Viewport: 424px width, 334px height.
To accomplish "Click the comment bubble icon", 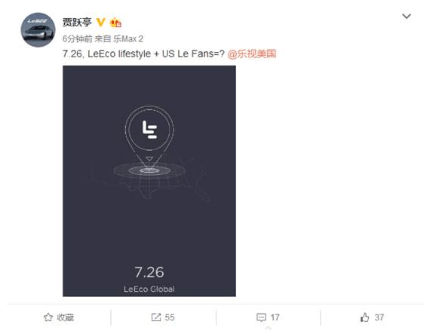I will pos(261,317).
